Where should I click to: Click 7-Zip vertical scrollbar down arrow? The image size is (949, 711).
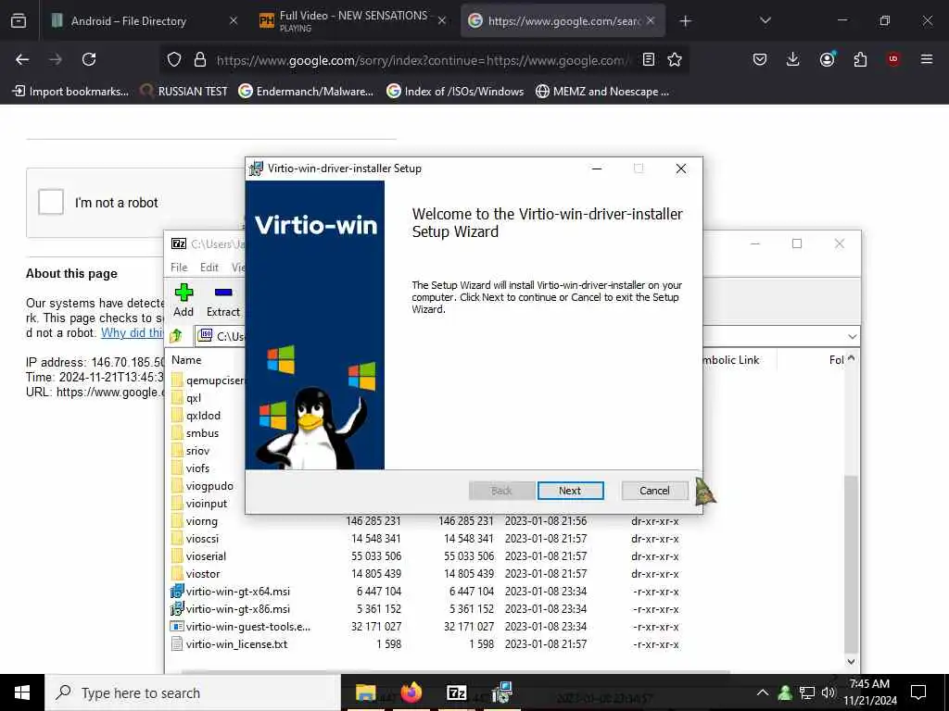pos(851,661)
